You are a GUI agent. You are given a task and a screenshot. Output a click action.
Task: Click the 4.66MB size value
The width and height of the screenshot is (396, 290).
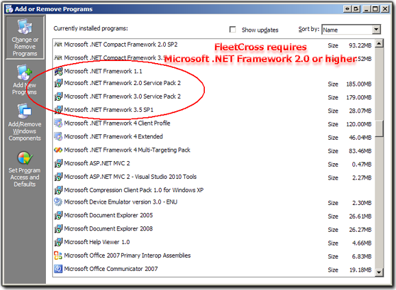point(362,243)
